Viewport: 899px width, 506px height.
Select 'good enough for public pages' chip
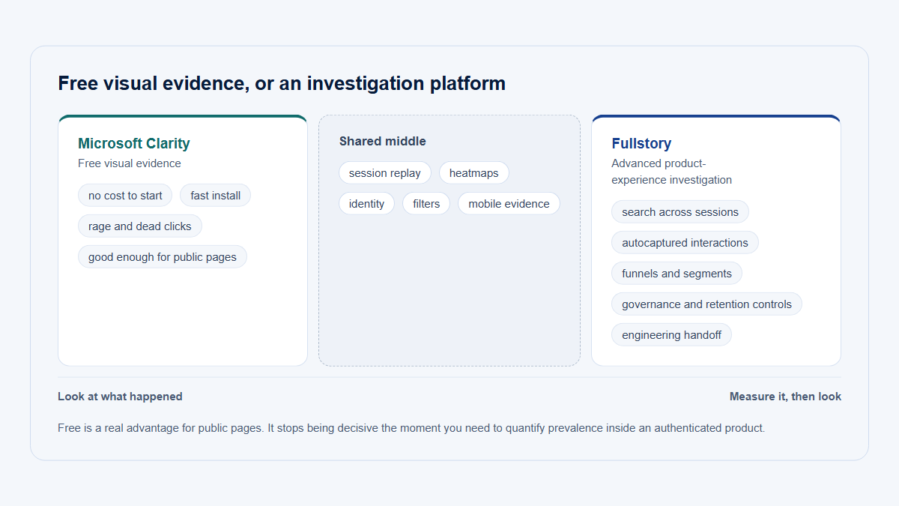pos(163,257)
